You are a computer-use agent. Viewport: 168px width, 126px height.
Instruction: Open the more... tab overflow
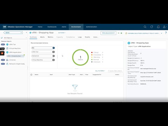tap(96, 37)
